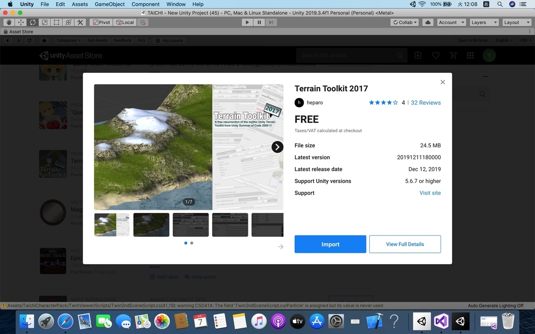The height and width of the screenshot is (334, 535).
Task: Open the Account dropdown
Action: click(451, 22)
